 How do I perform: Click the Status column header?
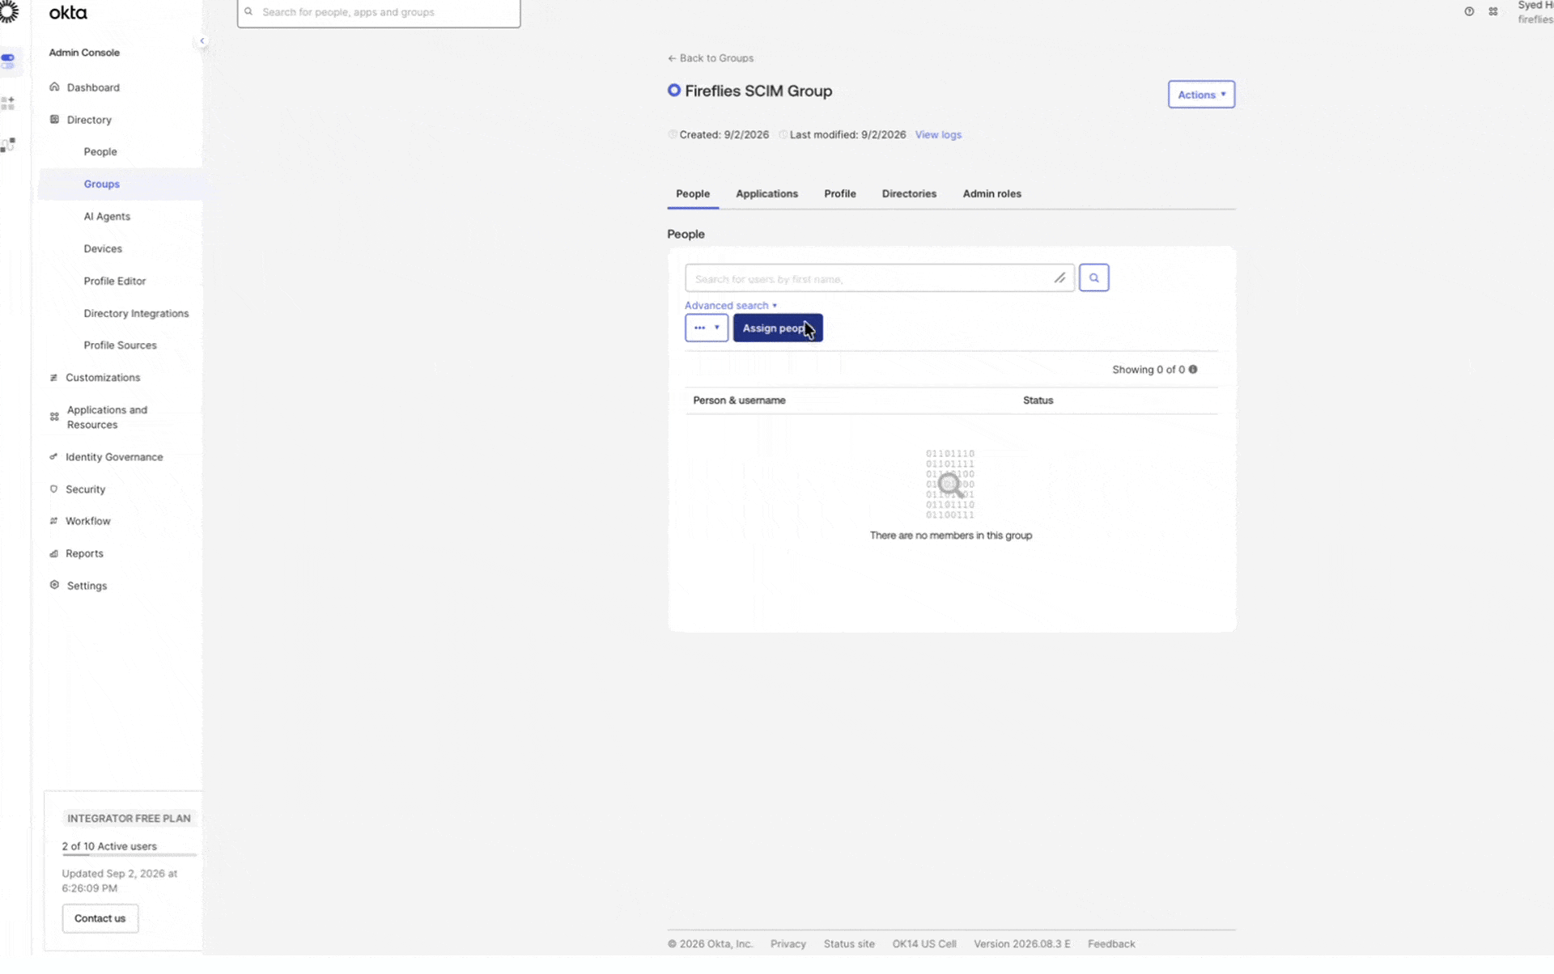(x=1038, y=400)
